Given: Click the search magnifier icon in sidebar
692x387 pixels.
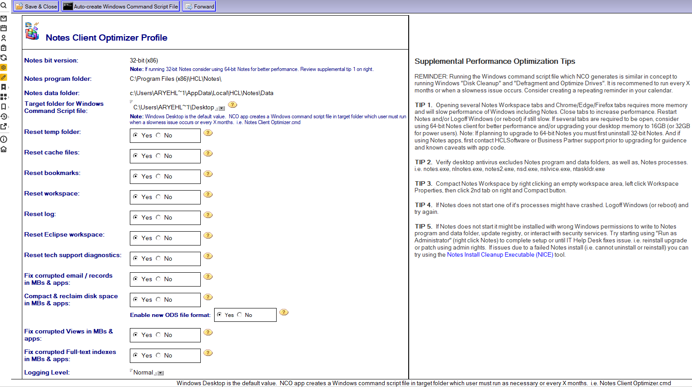Looking at the screenshot, I should tap(4, 6).
